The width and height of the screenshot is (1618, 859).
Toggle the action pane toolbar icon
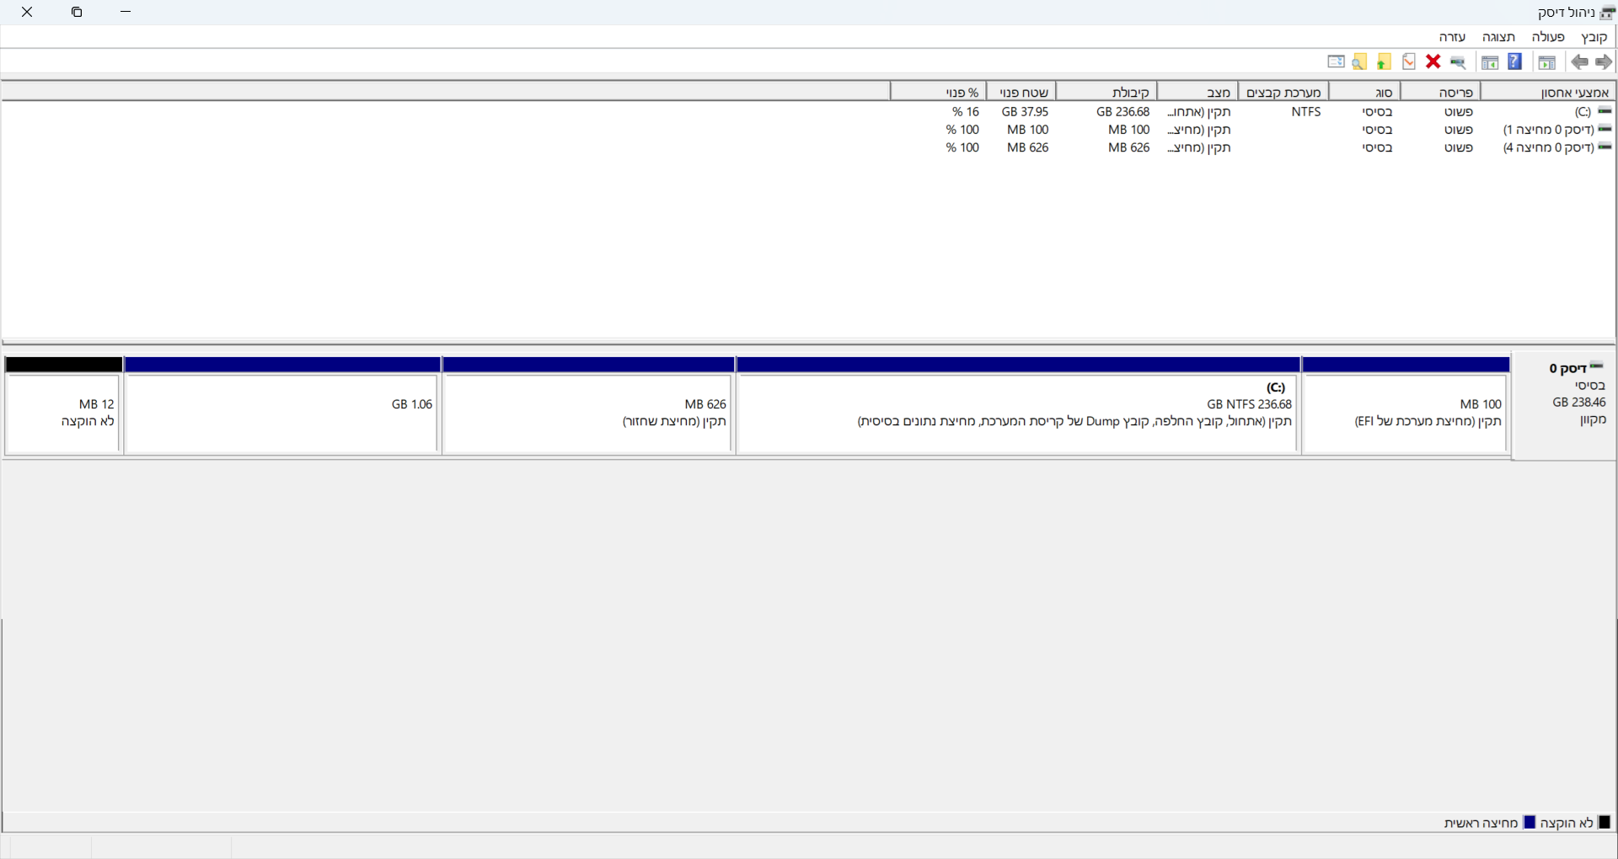click(x=1490, y=61)
